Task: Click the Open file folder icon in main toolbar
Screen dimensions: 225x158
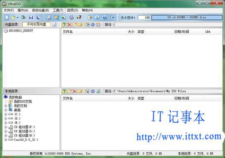Action: tap(13, 17)
